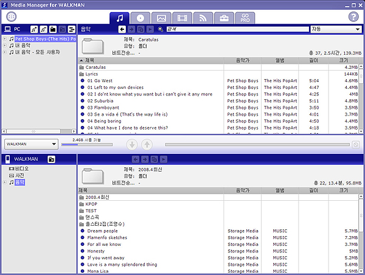
Task: Focus the search input field
Action: point(237,29)
